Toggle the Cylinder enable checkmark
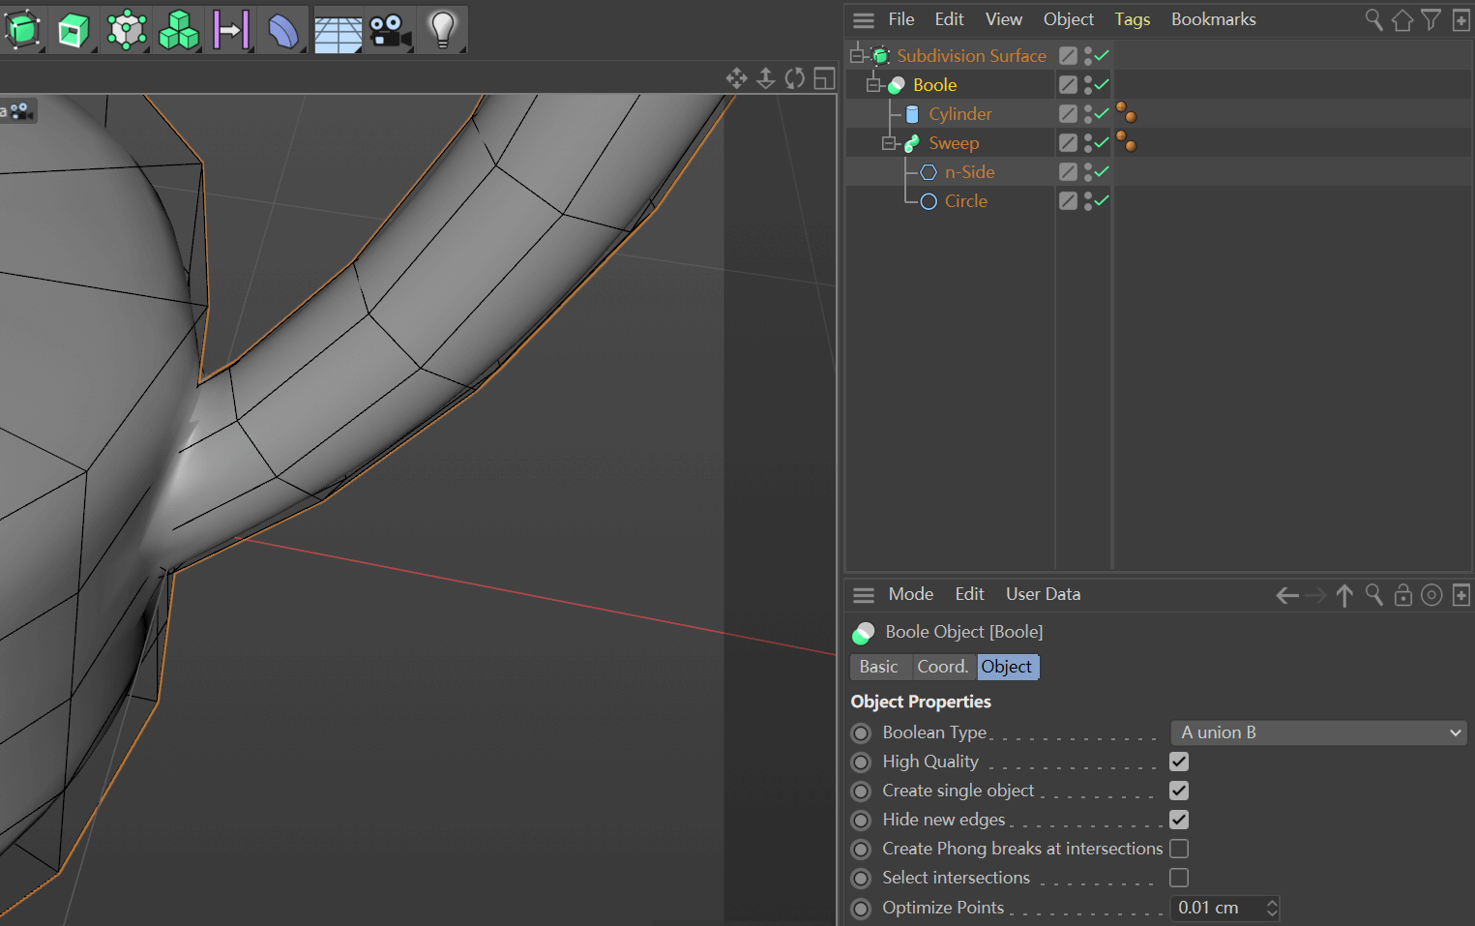Screen dimensions: 1475x926 pos(1102,113)
